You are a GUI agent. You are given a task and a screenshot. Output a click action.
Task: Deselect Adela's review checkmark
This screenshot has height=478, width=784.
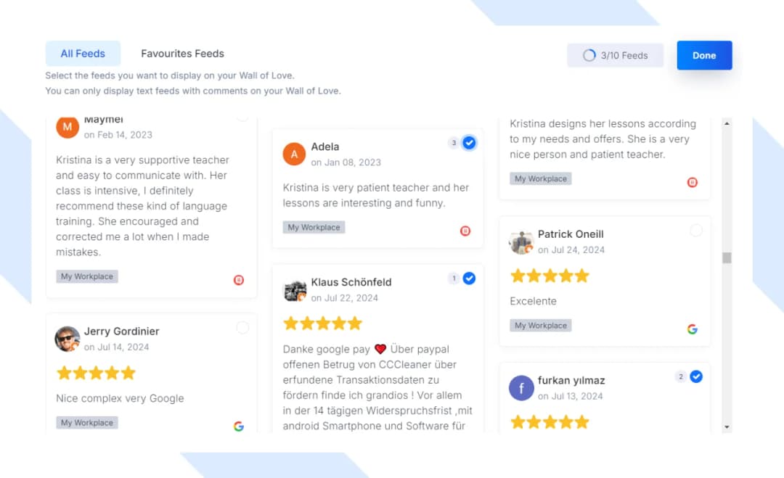point(469,143)
